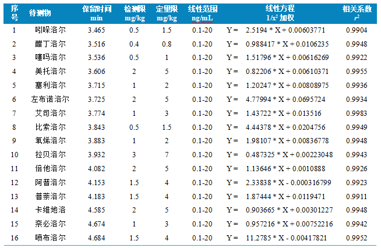381x248 pixels.
Task: Select equation 1.43722 * X + 0.013516
Action: tap(283, 114)
